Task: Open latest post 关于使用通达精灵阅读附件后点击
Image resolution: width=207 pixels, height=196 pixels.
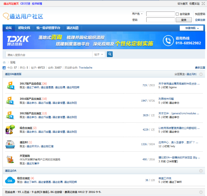Action: click(x=179, y=84)
